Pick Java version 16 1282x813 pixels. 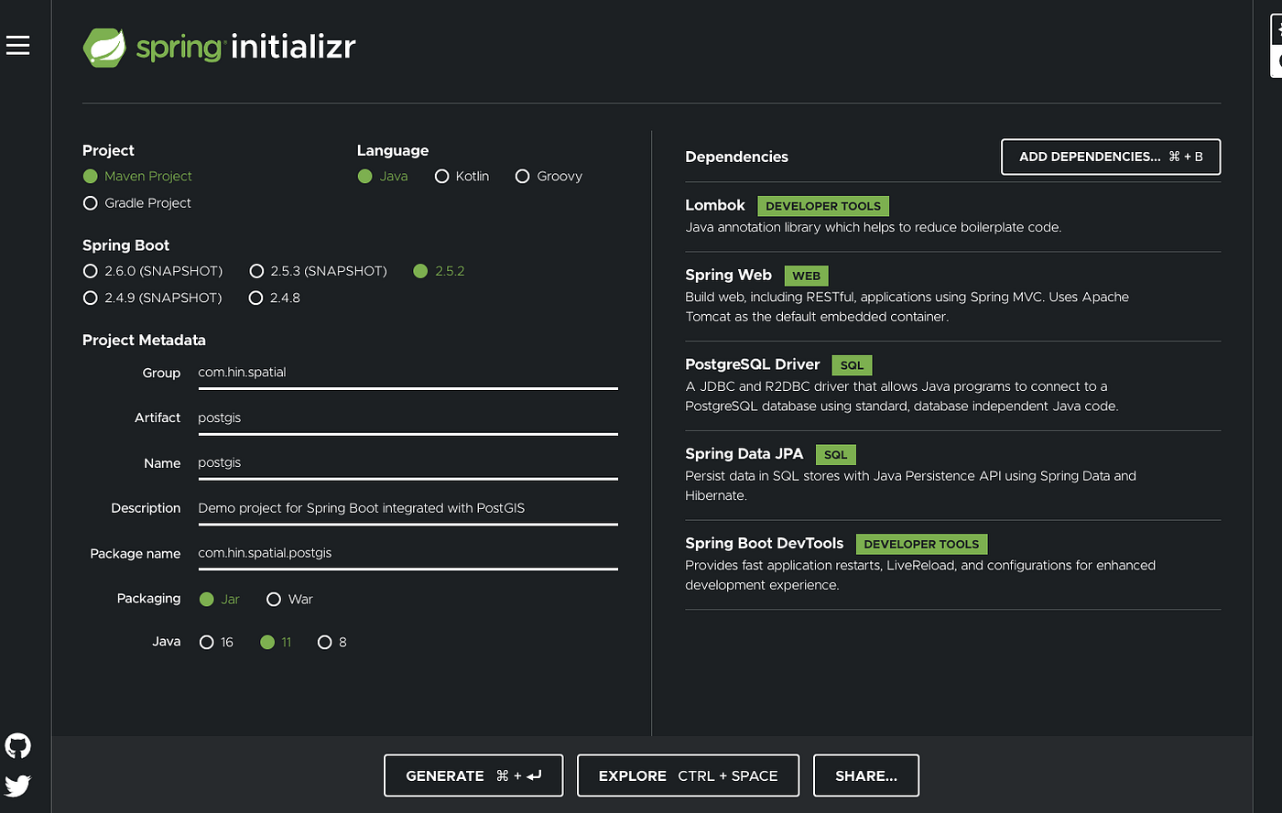216,642
